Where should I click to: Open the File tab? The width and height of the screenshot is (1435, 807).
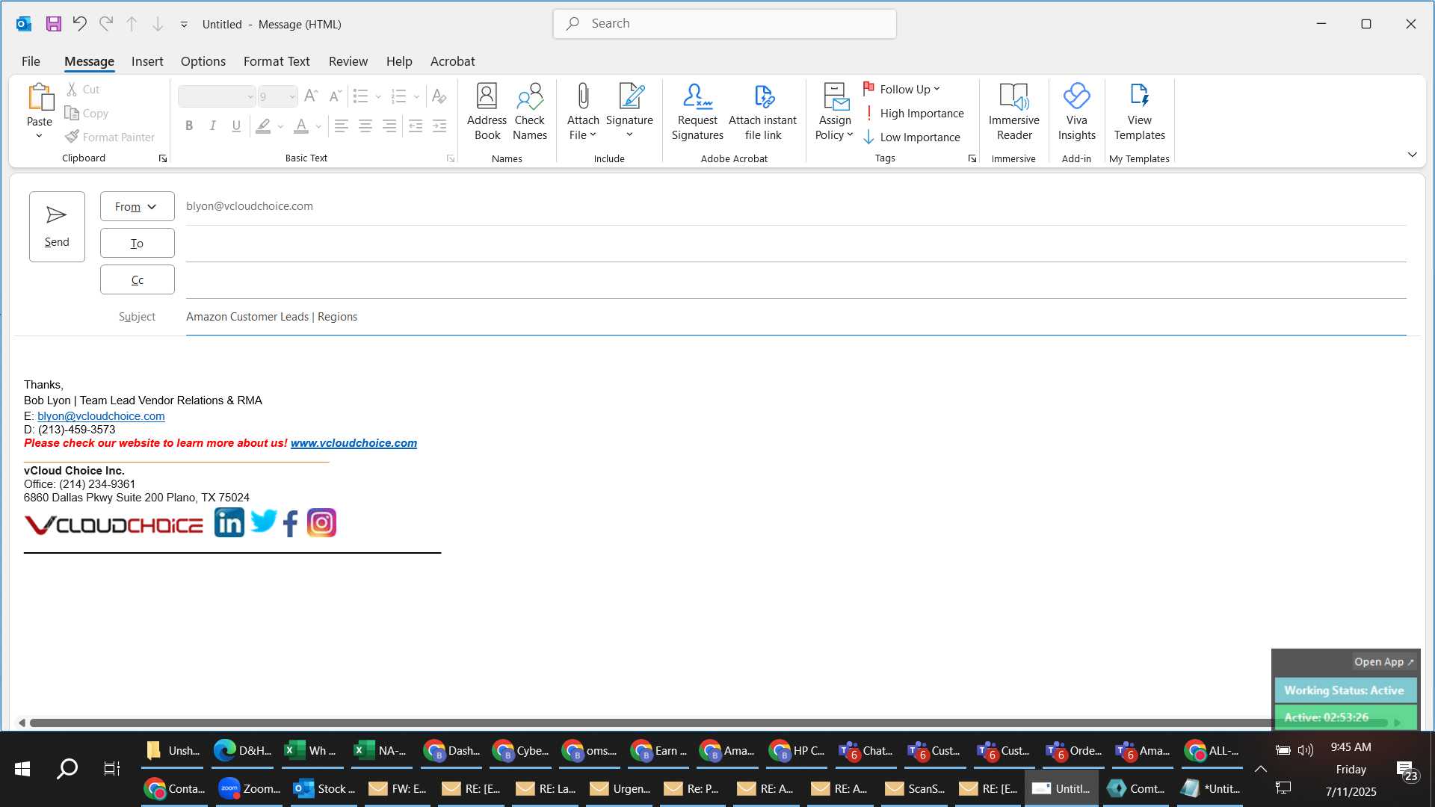click(x=31, y=61)
